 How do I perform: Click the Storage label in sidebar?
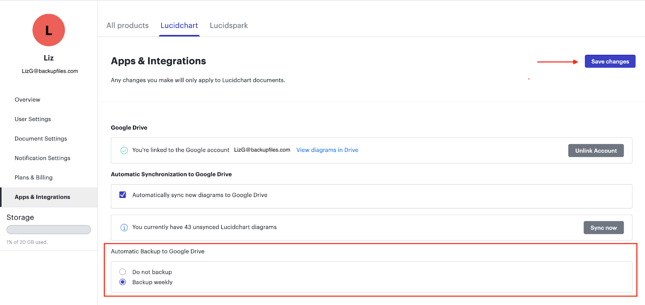click(x=20, y=218)
